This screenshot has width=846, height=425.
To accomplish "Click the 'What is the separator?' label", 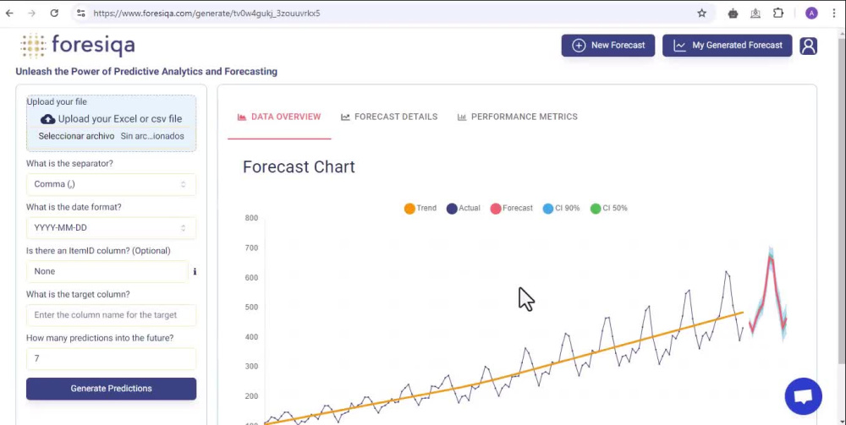I will click(69, 163).
